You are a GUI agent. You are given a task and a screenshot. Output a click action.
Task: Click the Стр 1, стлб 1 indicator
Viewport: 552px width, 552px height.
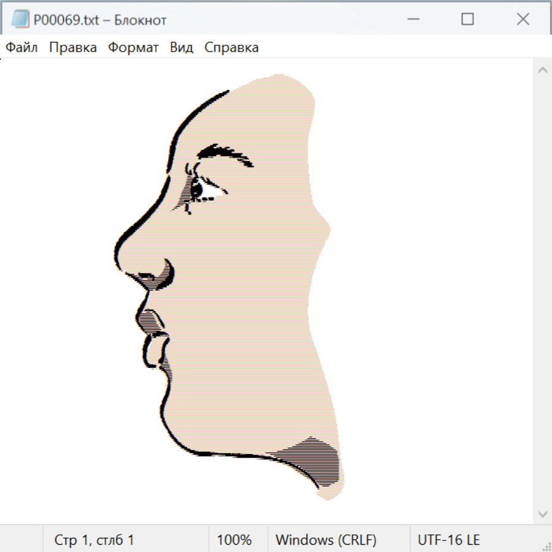pyautogui.click(x=94, y=540)
